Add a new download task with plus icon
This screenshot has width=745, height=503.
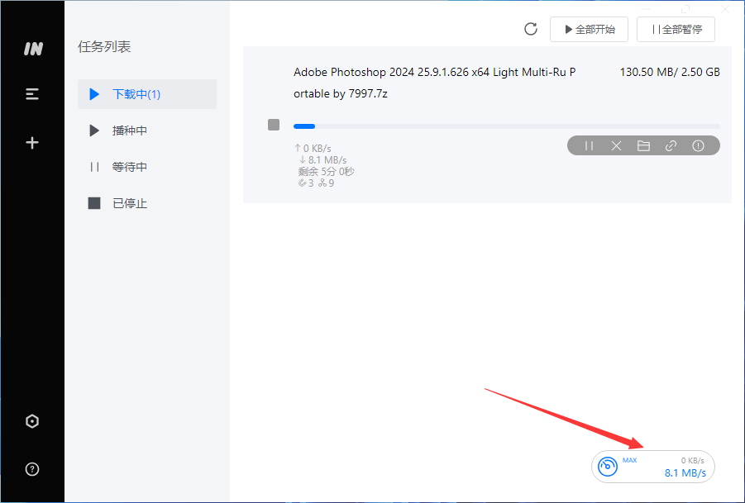[32, 143]
